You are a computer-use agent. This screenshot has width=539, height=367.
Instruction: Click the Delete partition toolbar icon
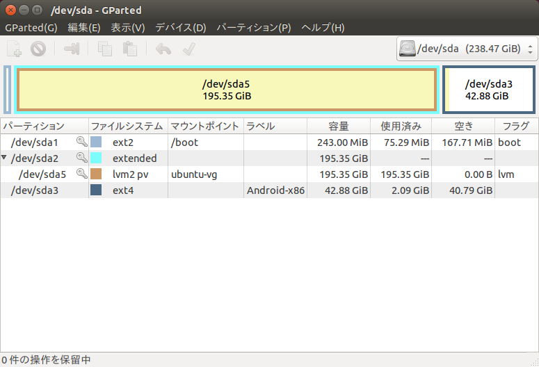(38, 49)
